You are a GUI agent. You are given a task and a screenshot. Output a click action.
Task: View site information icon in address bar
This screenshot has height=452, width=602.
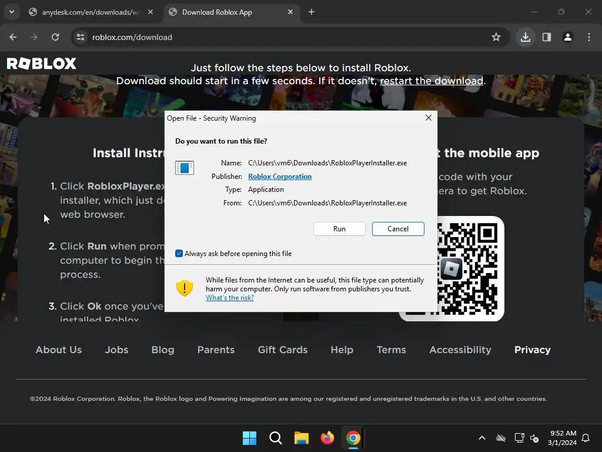coord(80,37)
